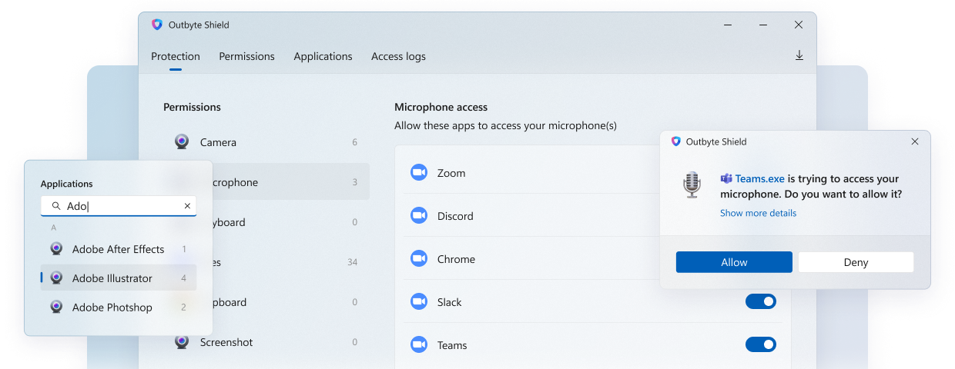Click the Adobe Photoshop webcam icon
955x369 pixels.
[56, 307]
